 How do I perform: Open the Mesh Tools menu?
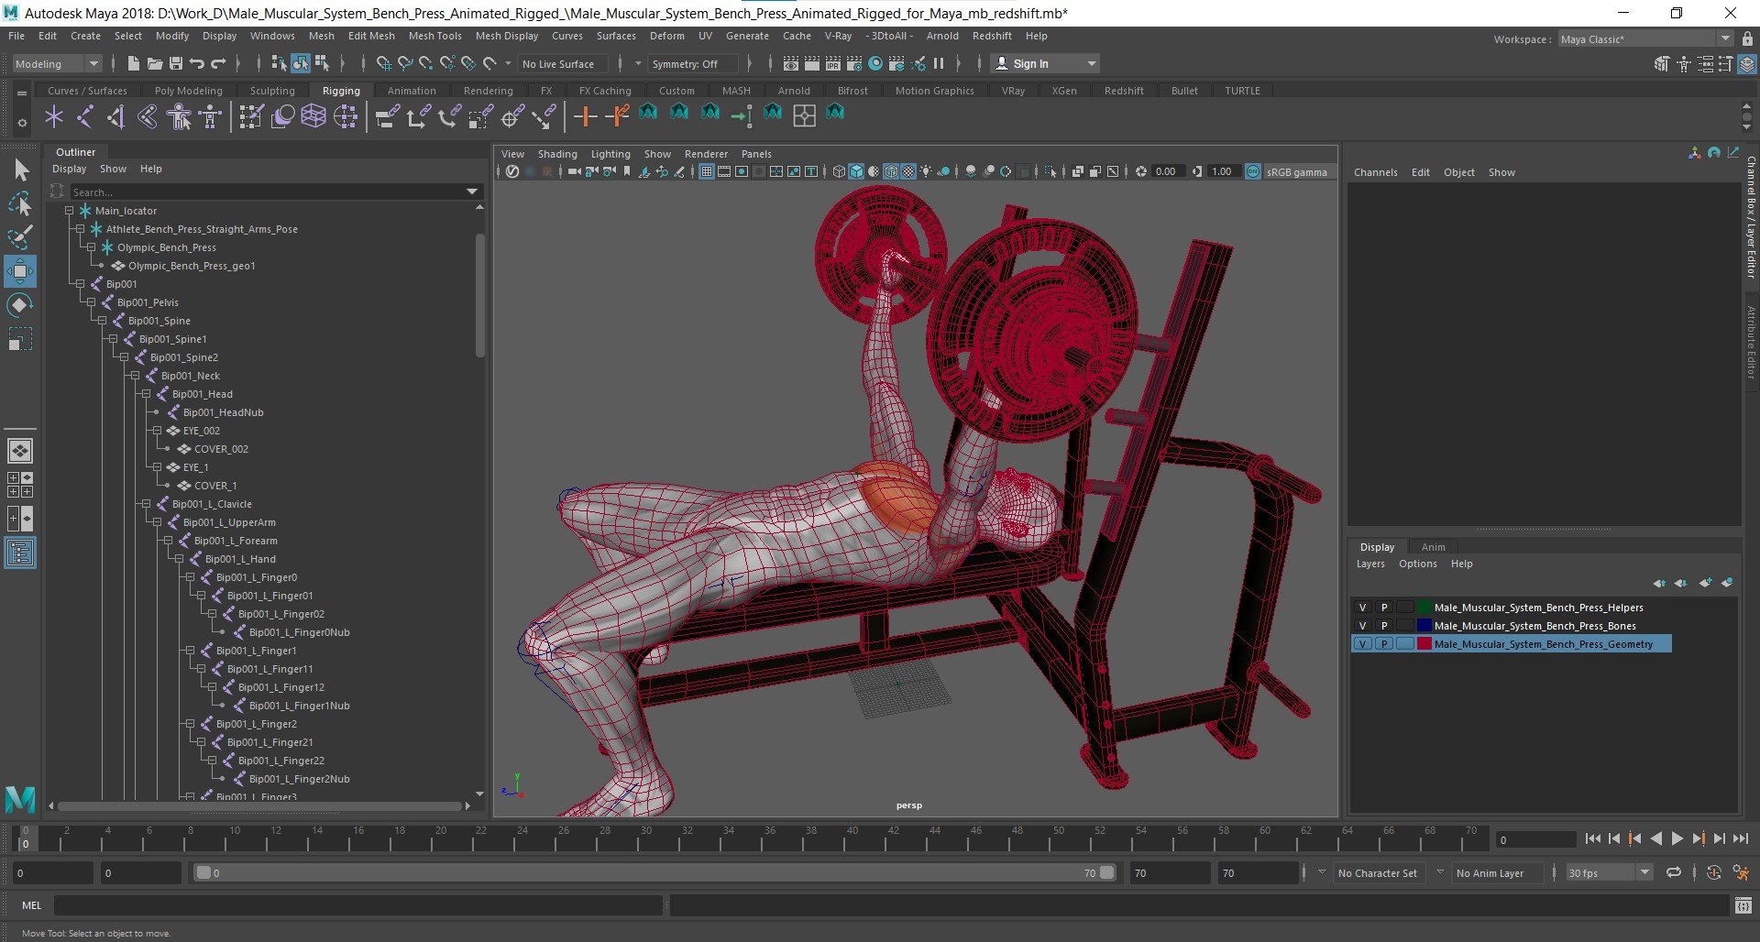coord(434,36)
